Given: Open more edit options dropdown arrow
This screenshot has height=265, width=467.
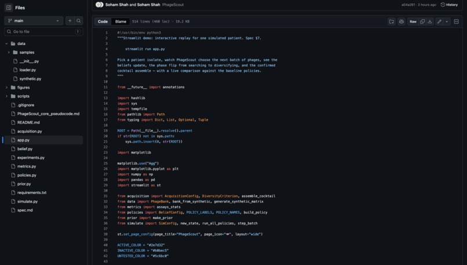Looking at the screenshot, I should [447, 21].
